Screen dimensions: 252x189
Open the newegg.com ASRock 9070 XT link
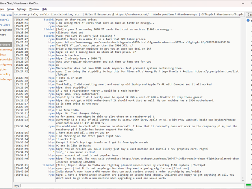(147, 42)
